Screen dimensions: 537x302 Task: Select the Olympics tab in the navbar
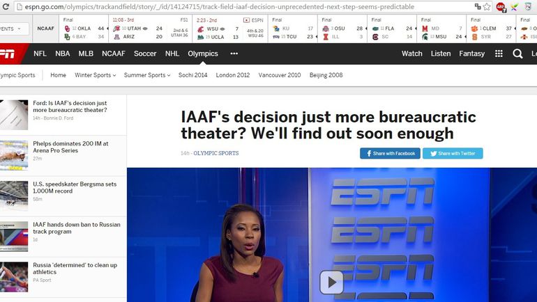(x=203, y=54)
